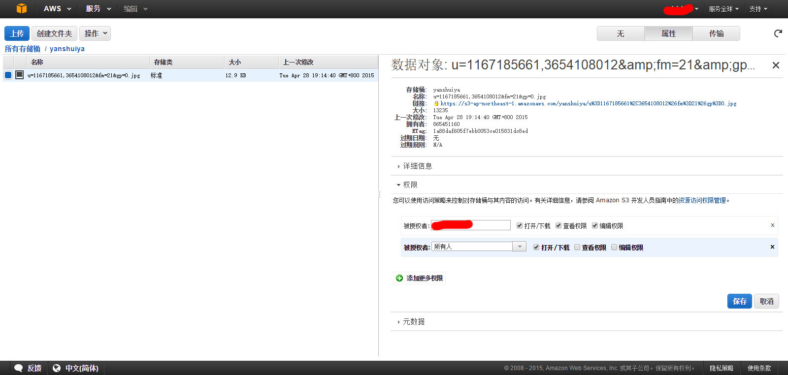
Task: Click the green plus add more permissions icon
Action: pos(399,278)
